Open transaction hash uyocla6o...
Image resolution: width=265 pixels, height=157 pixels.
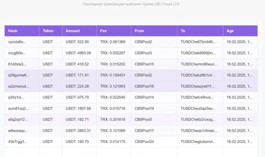click(x=17, y=42)
